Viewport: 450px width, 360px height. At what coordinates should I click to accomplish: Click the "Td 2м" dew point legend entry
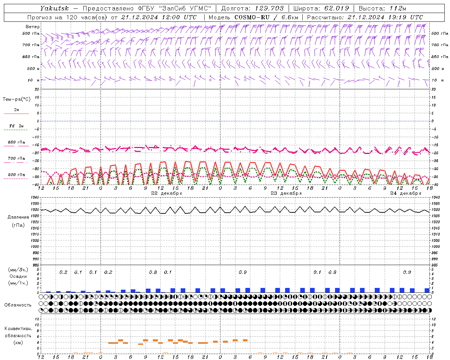tap(17, 126)
